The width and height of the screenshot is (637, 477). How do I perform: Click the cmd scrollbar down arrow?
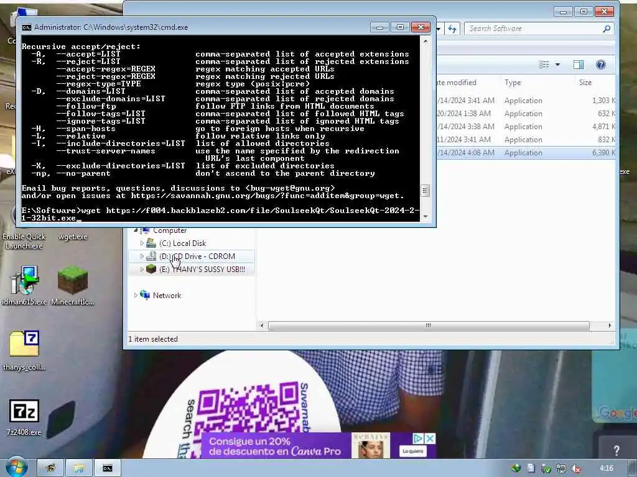click(425, 216)
